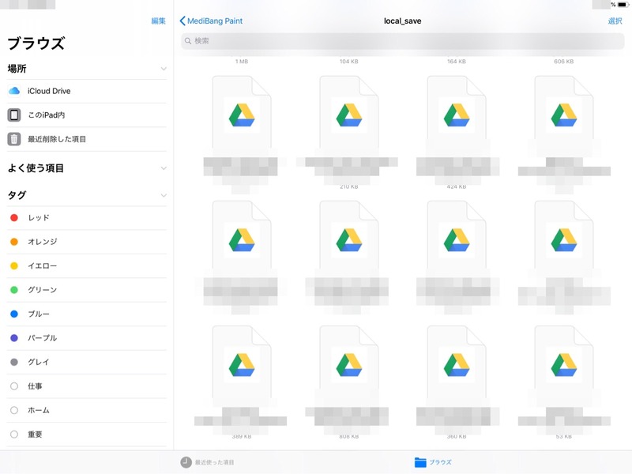Tap the clock icon for 最近使った項目
The height and width of the screenshot is (474, 632).
click(186, 462)
